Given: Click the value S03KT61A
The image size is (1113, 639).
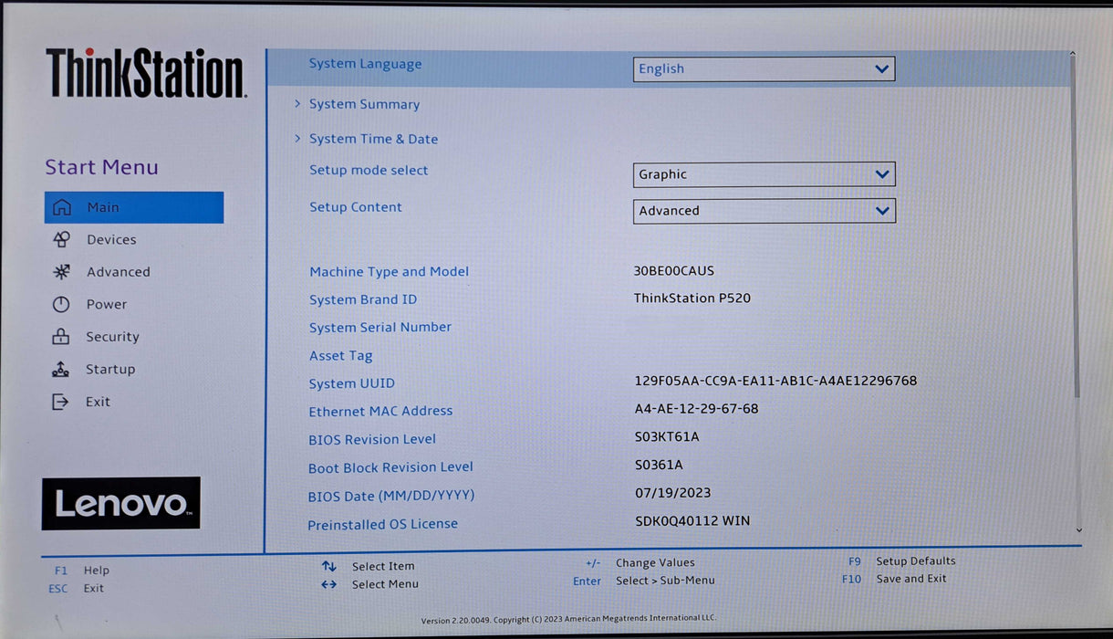Looking at the screenshot, I should 667,437.
